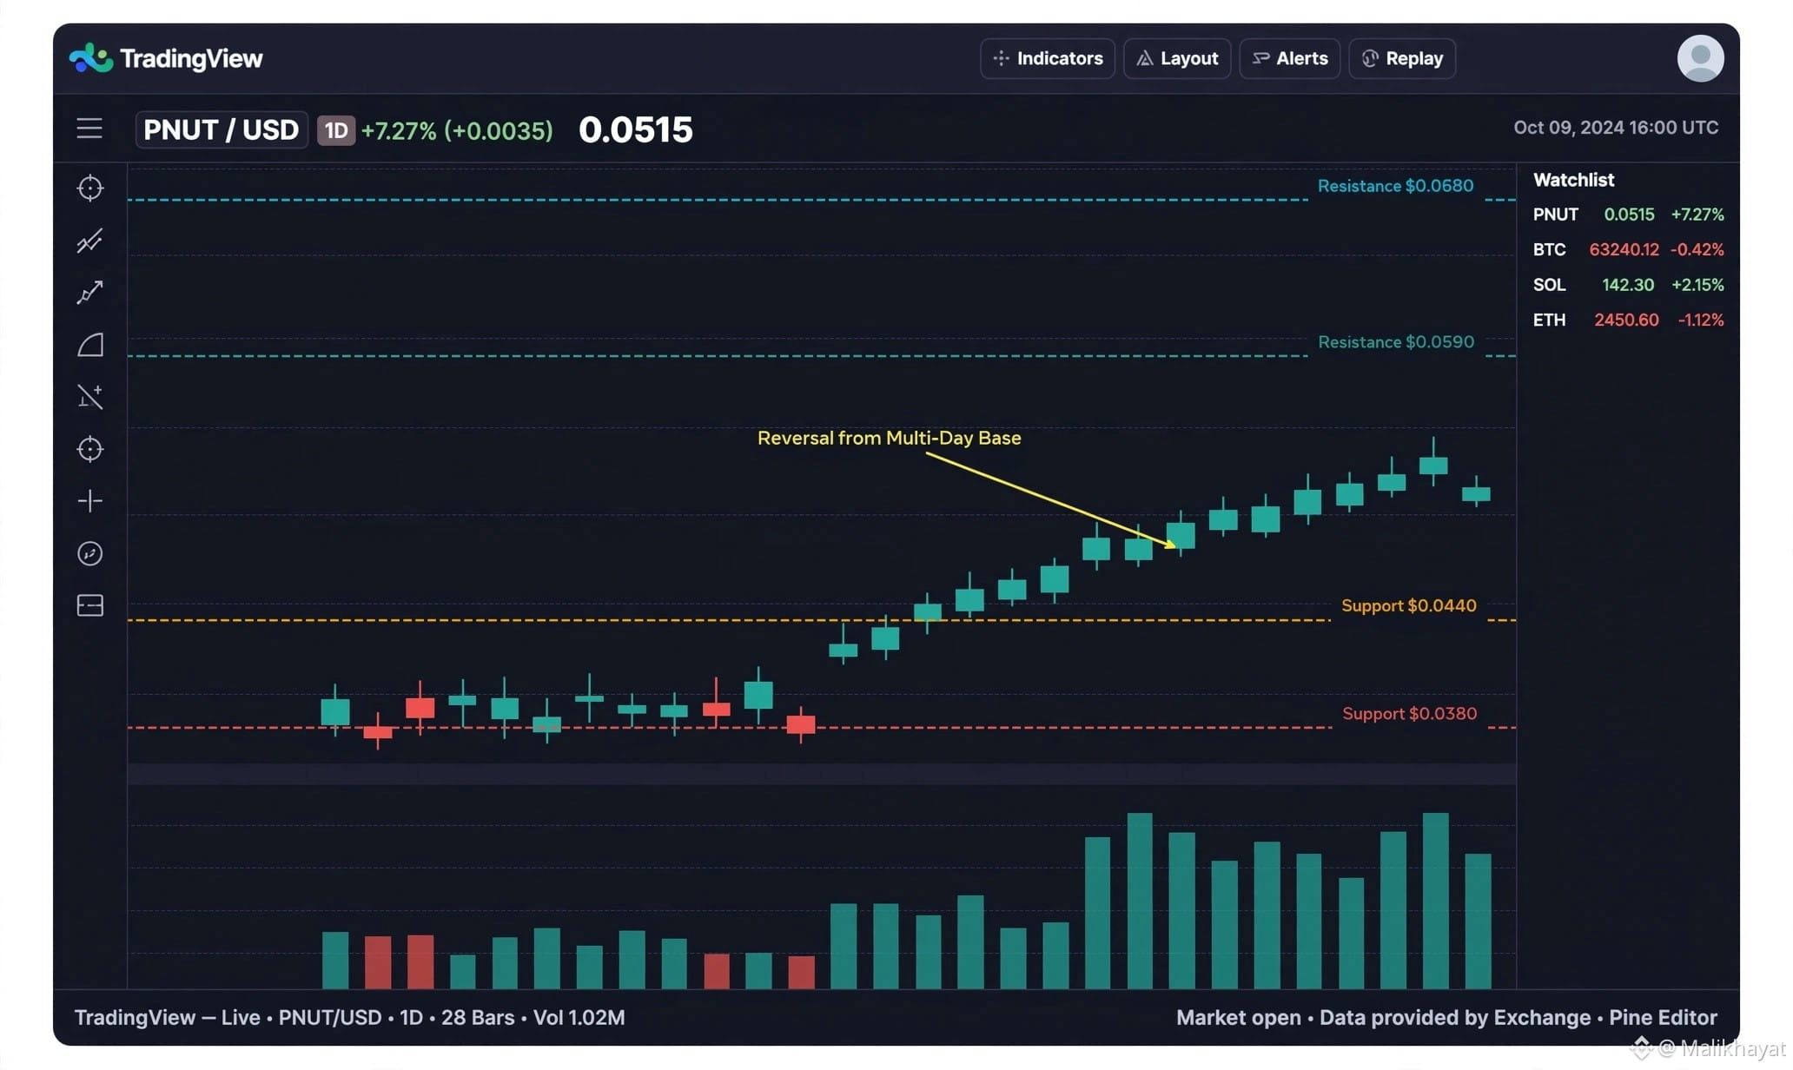Click the Pine Editor text in footer

[1663, 1017]
